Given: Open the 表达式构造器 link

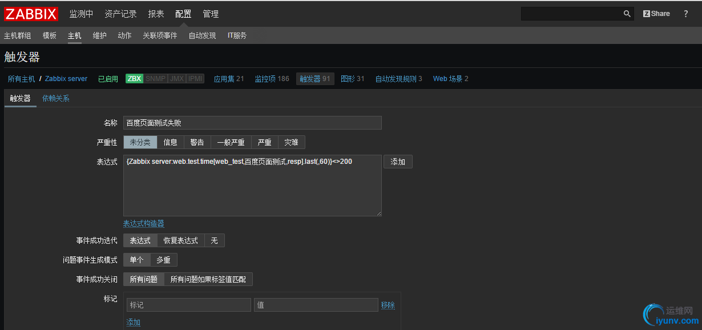Looking at the screenshot, I should 143,223.
